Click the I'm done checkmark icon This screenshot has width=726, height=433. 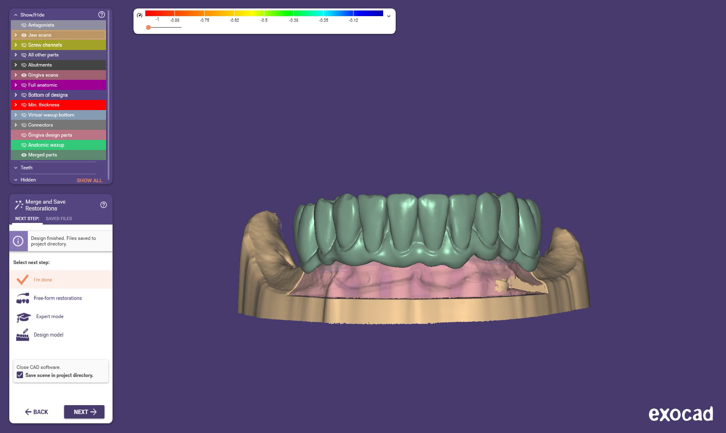coord(23,279)
